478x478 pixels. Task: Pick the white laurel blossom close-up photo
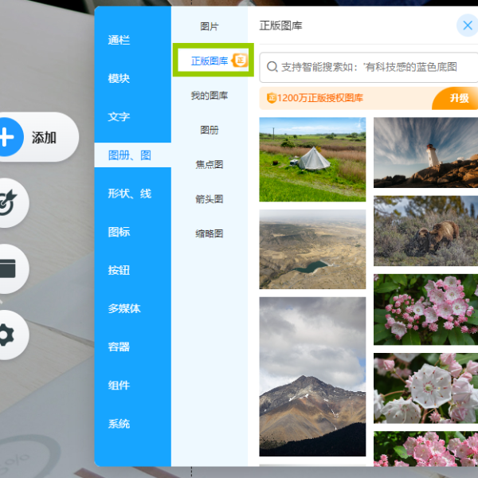[x=426, y=388]
